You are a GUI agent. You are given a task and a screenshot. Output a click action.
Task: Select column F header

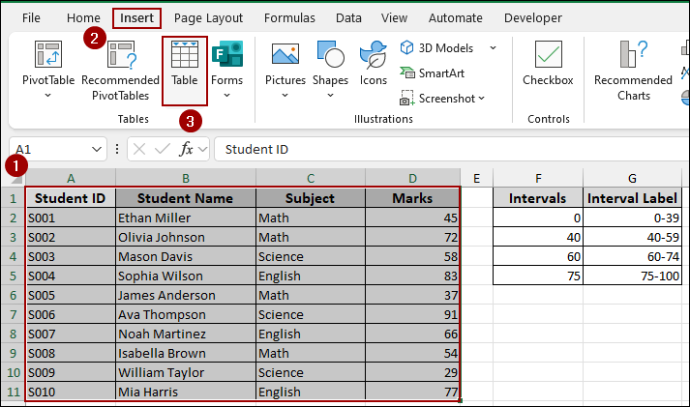(x=538, y=179)
